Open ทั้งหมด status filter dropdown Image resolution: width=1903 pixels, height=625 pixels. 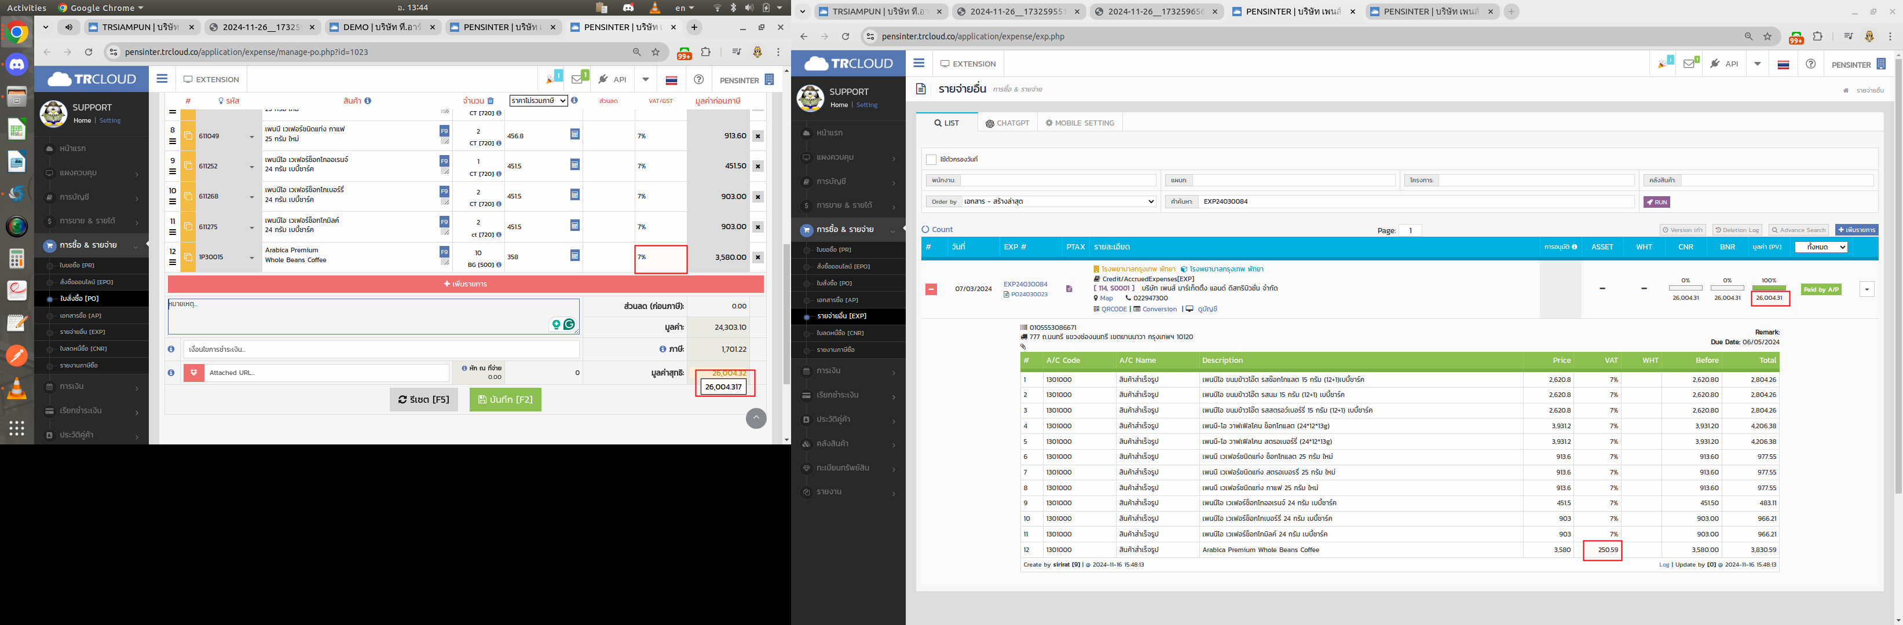tap(1821, 247)
